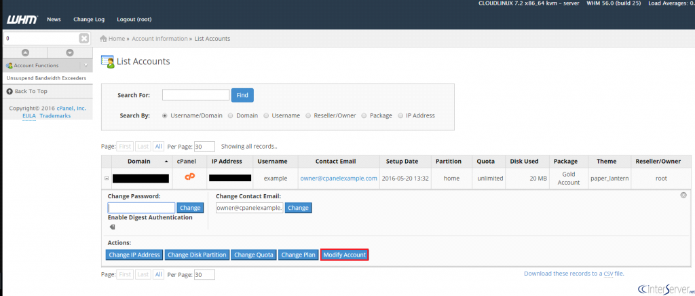Image resolution: width=695 pixels, height=296 pixels.
Task: Click the Gold Account package cell
Action: pos(569,178)
